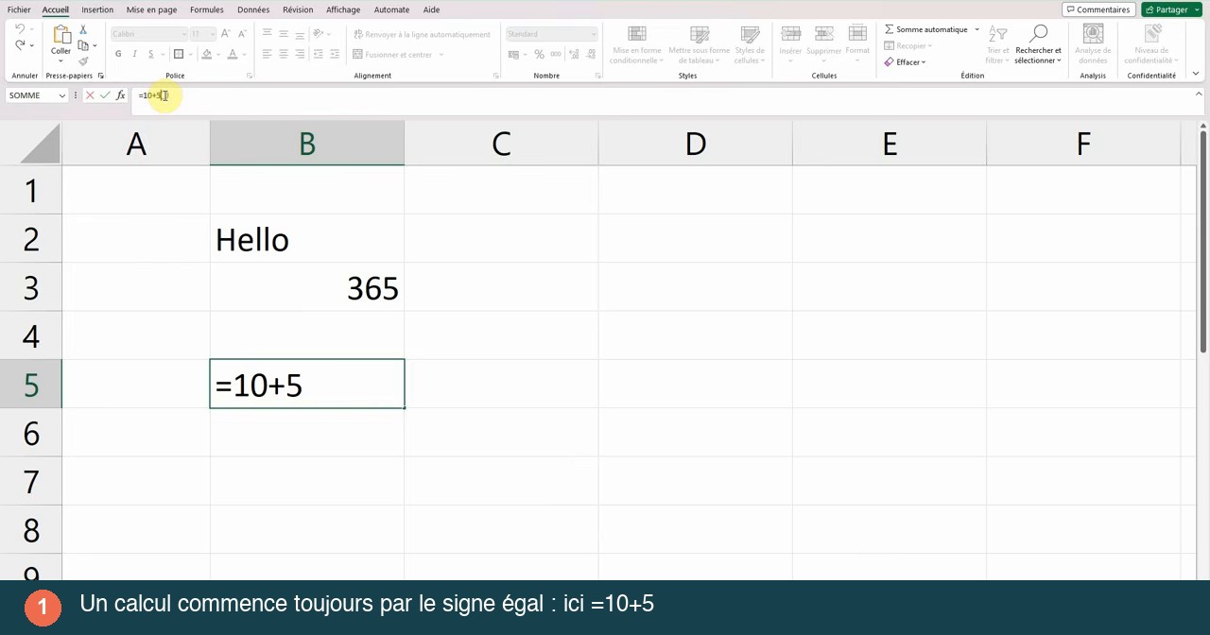
Task: Open the font size 11 dropdown
Action: [213, 34]
